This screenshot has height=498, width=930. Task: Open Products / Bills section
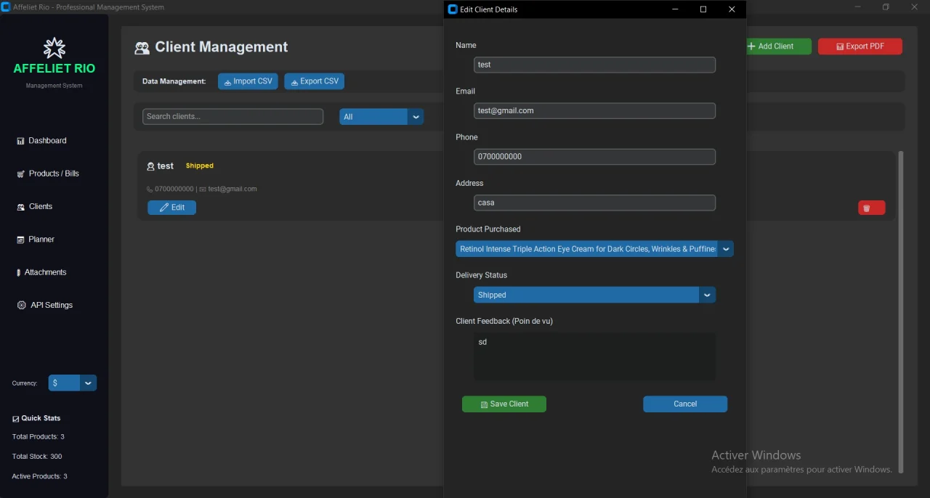(48, 174)
